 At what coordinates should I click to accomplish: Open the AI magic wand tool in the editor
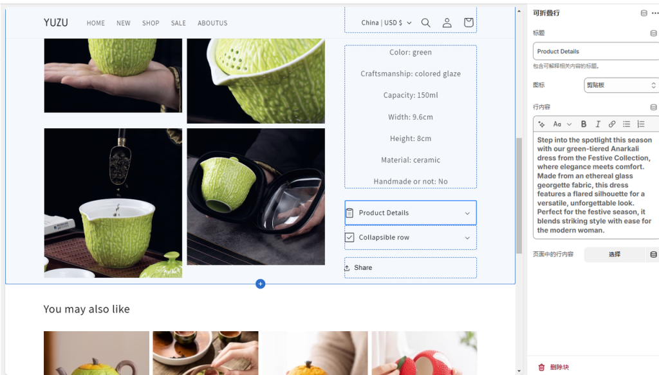[543, 124]
